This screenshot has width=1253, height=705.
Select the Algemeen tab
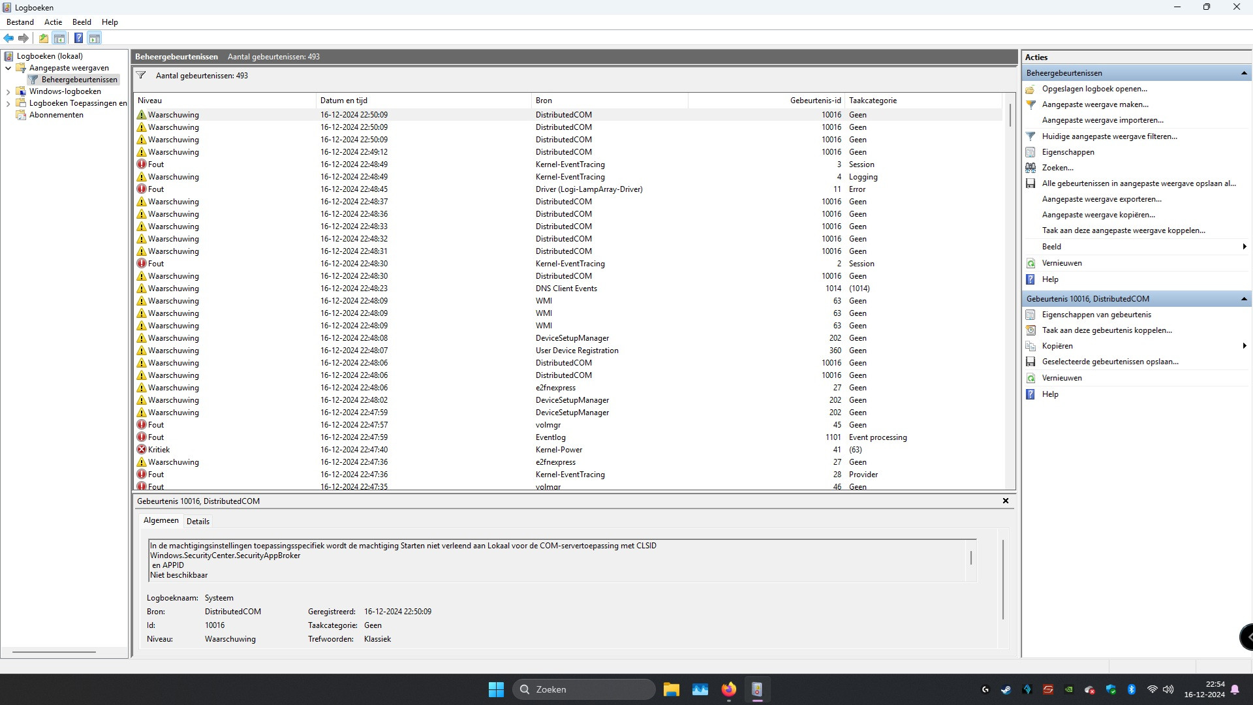161,520
